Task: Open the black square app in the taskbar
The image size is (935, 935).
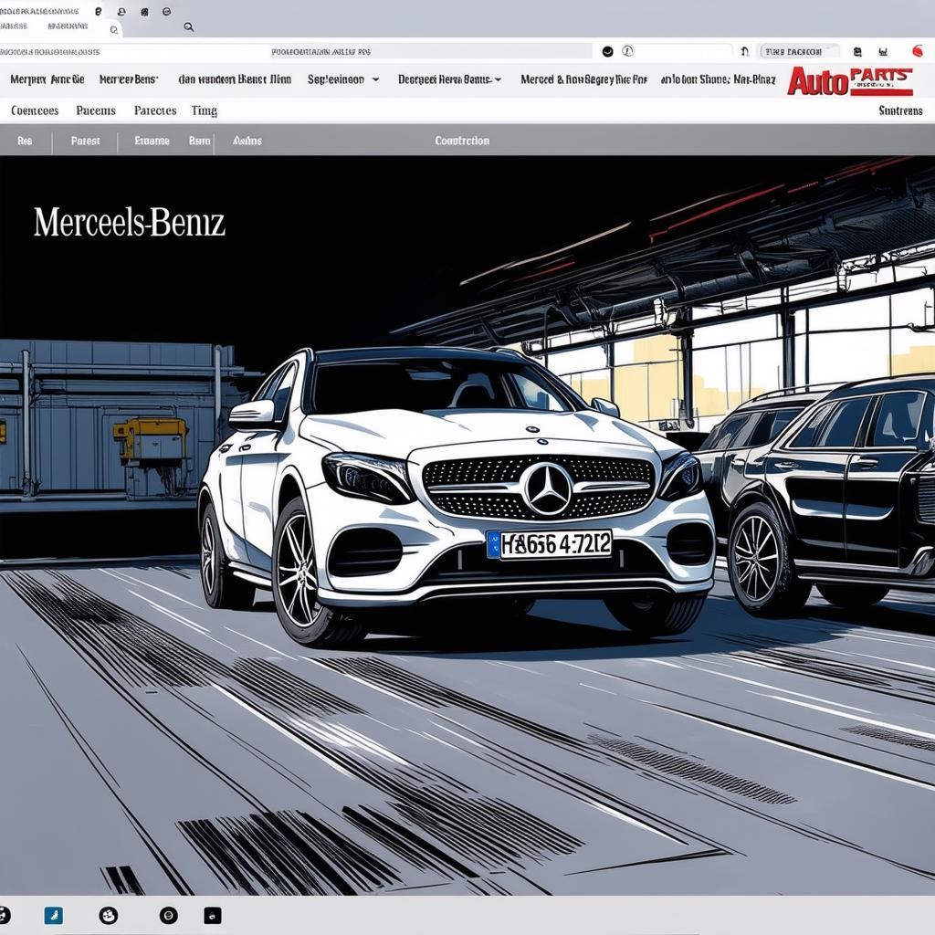Action: [x=212, y=915]
